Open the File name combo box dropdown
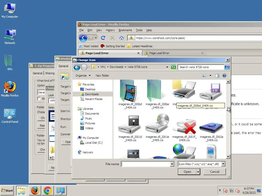Image resolution: width=262 pixels, height=196 pixels. click(172, 164)
